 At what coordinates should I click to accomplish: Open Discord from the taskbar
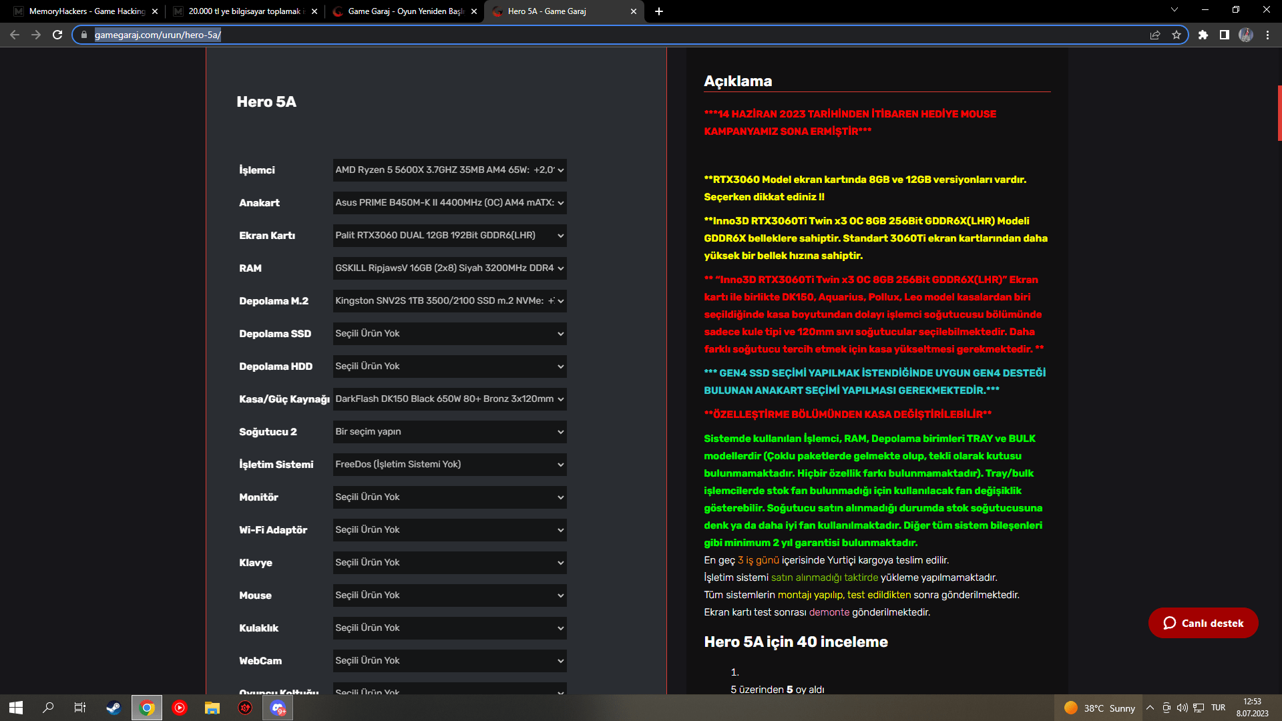(278, 708)
